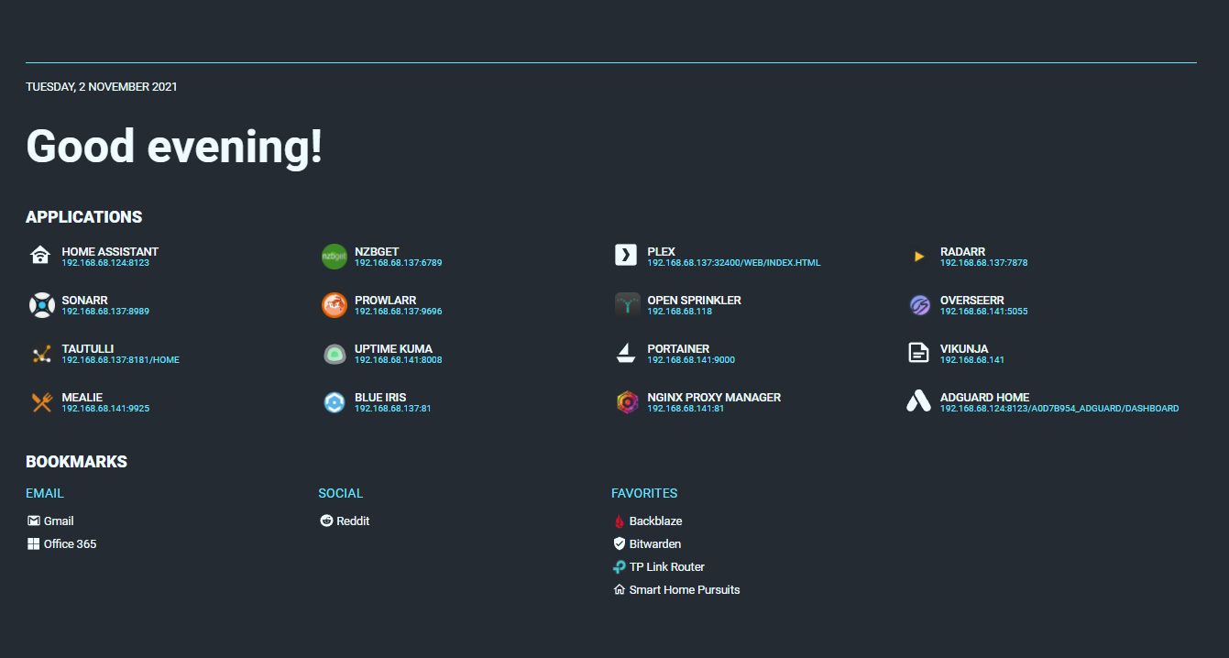Open Blue Iris title link
The image size is (1229, 658).
(380, 397)
